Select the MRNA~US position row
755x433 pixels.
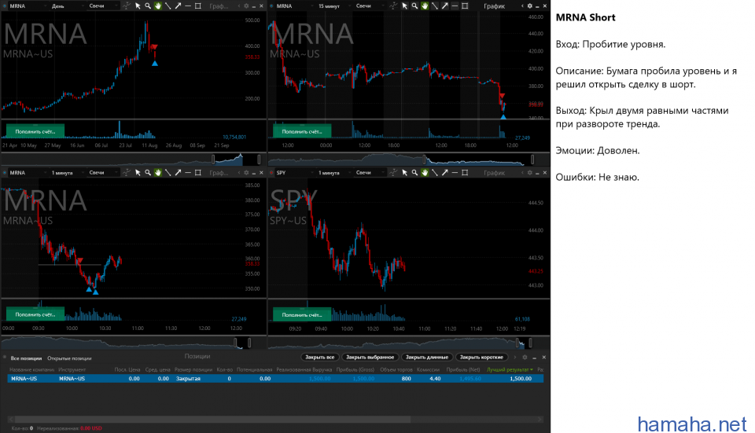[x=275, y=379]
